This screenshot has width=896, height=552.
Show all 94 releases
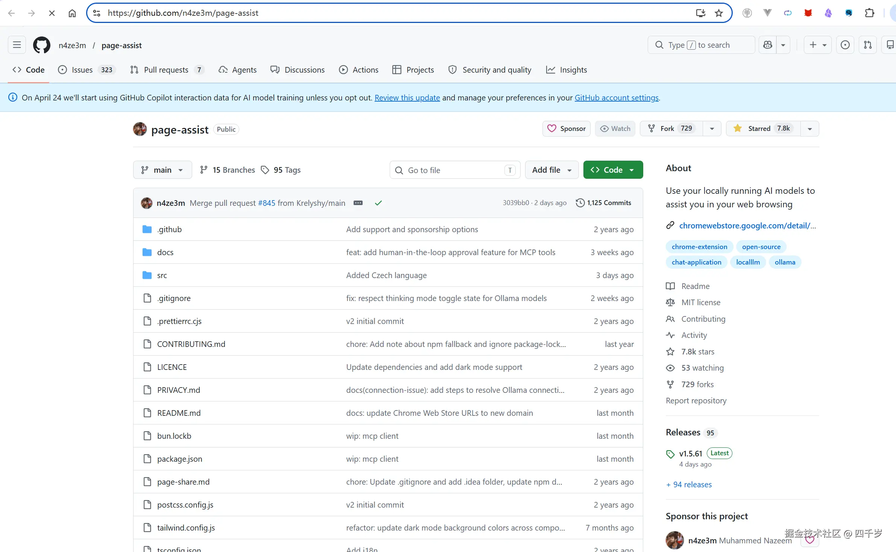click(688, 484)
